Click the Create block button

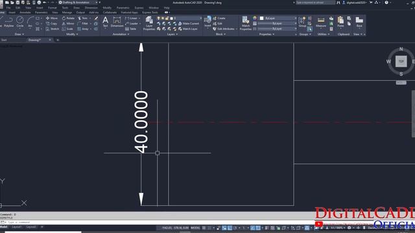(x=219, y=18)
